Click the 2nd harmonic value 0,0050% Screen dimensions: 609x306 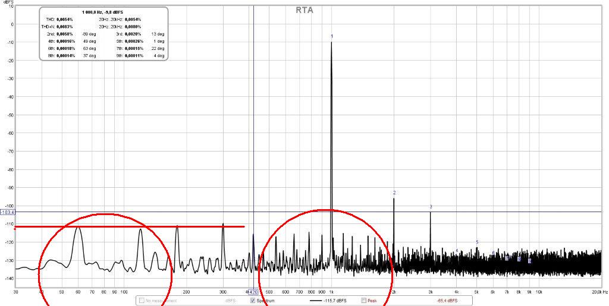pyautogui.click(x=64, y=34)
